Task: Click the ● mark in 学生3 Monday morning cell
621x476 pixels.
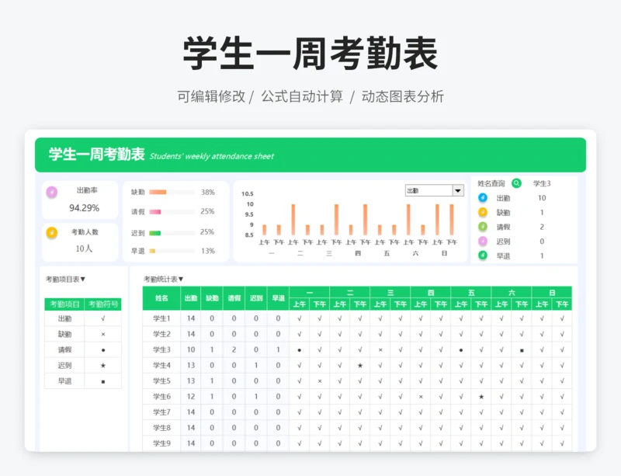Action: [x=300, y=350]
